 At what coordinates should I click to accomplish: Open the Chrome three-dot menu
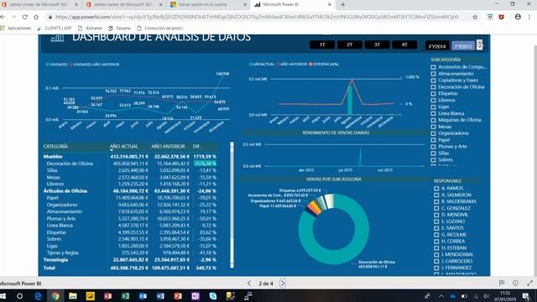pos(529,17)
